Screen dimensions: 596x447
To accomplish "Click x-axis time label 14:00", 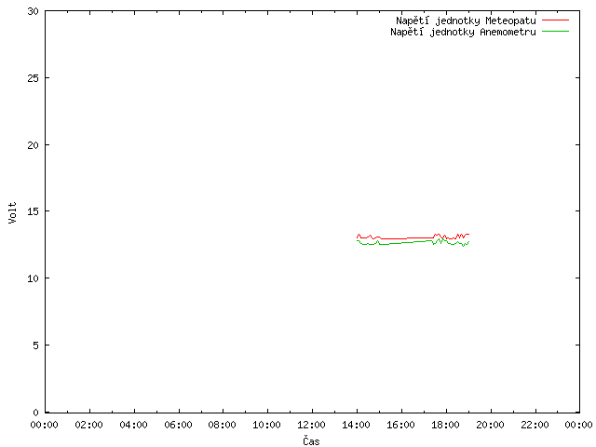I will 356,425.
